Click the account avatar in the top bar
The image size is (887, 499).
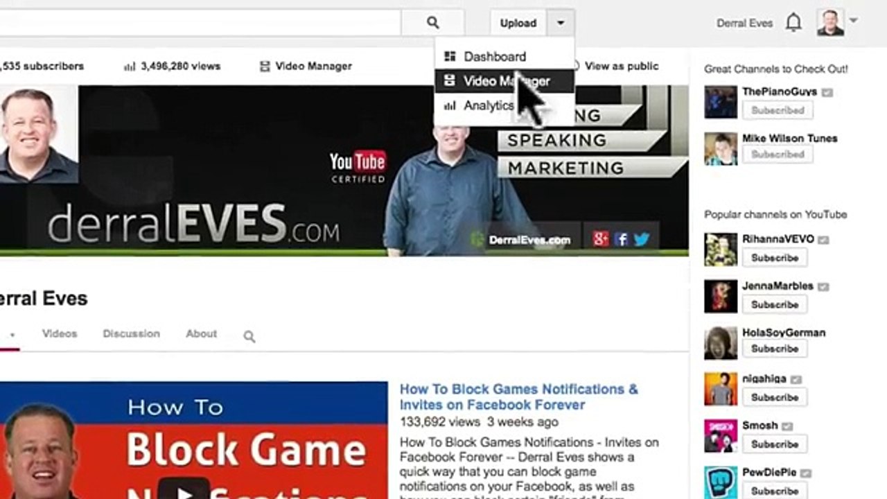[830, 22]
